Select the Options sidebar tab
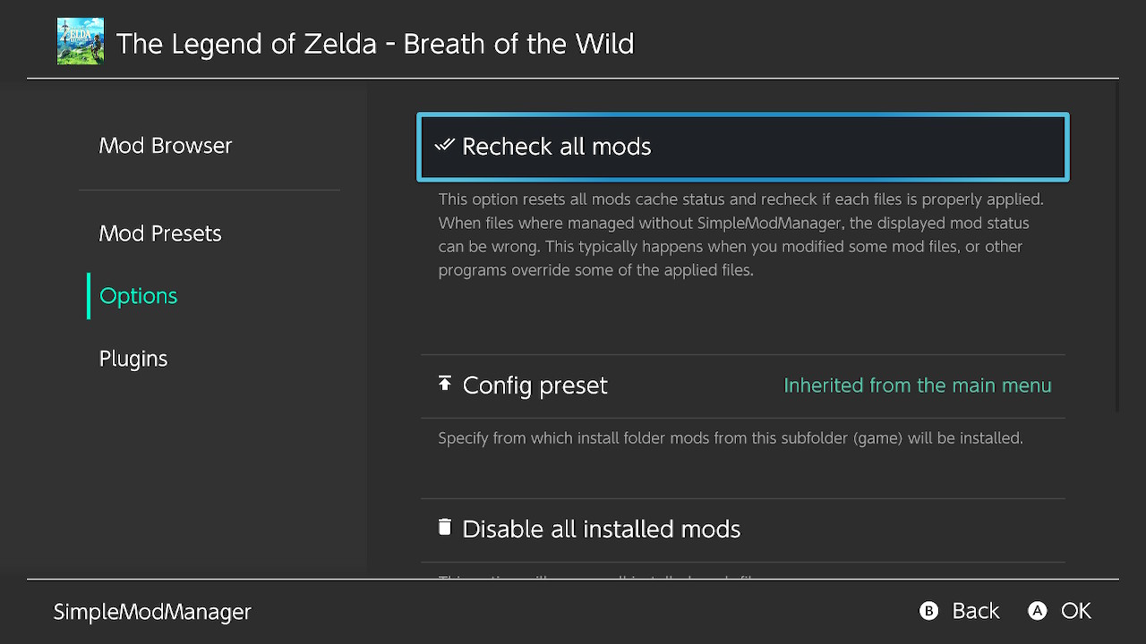Viewport: 1146px width, 644px height. point(139,296)
